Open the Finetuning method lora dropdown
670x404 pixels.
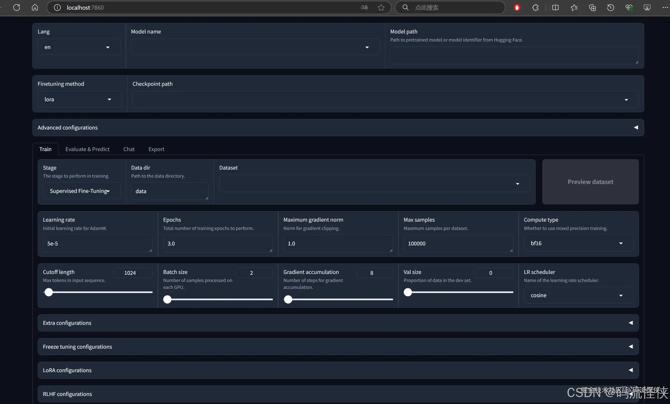80,99
